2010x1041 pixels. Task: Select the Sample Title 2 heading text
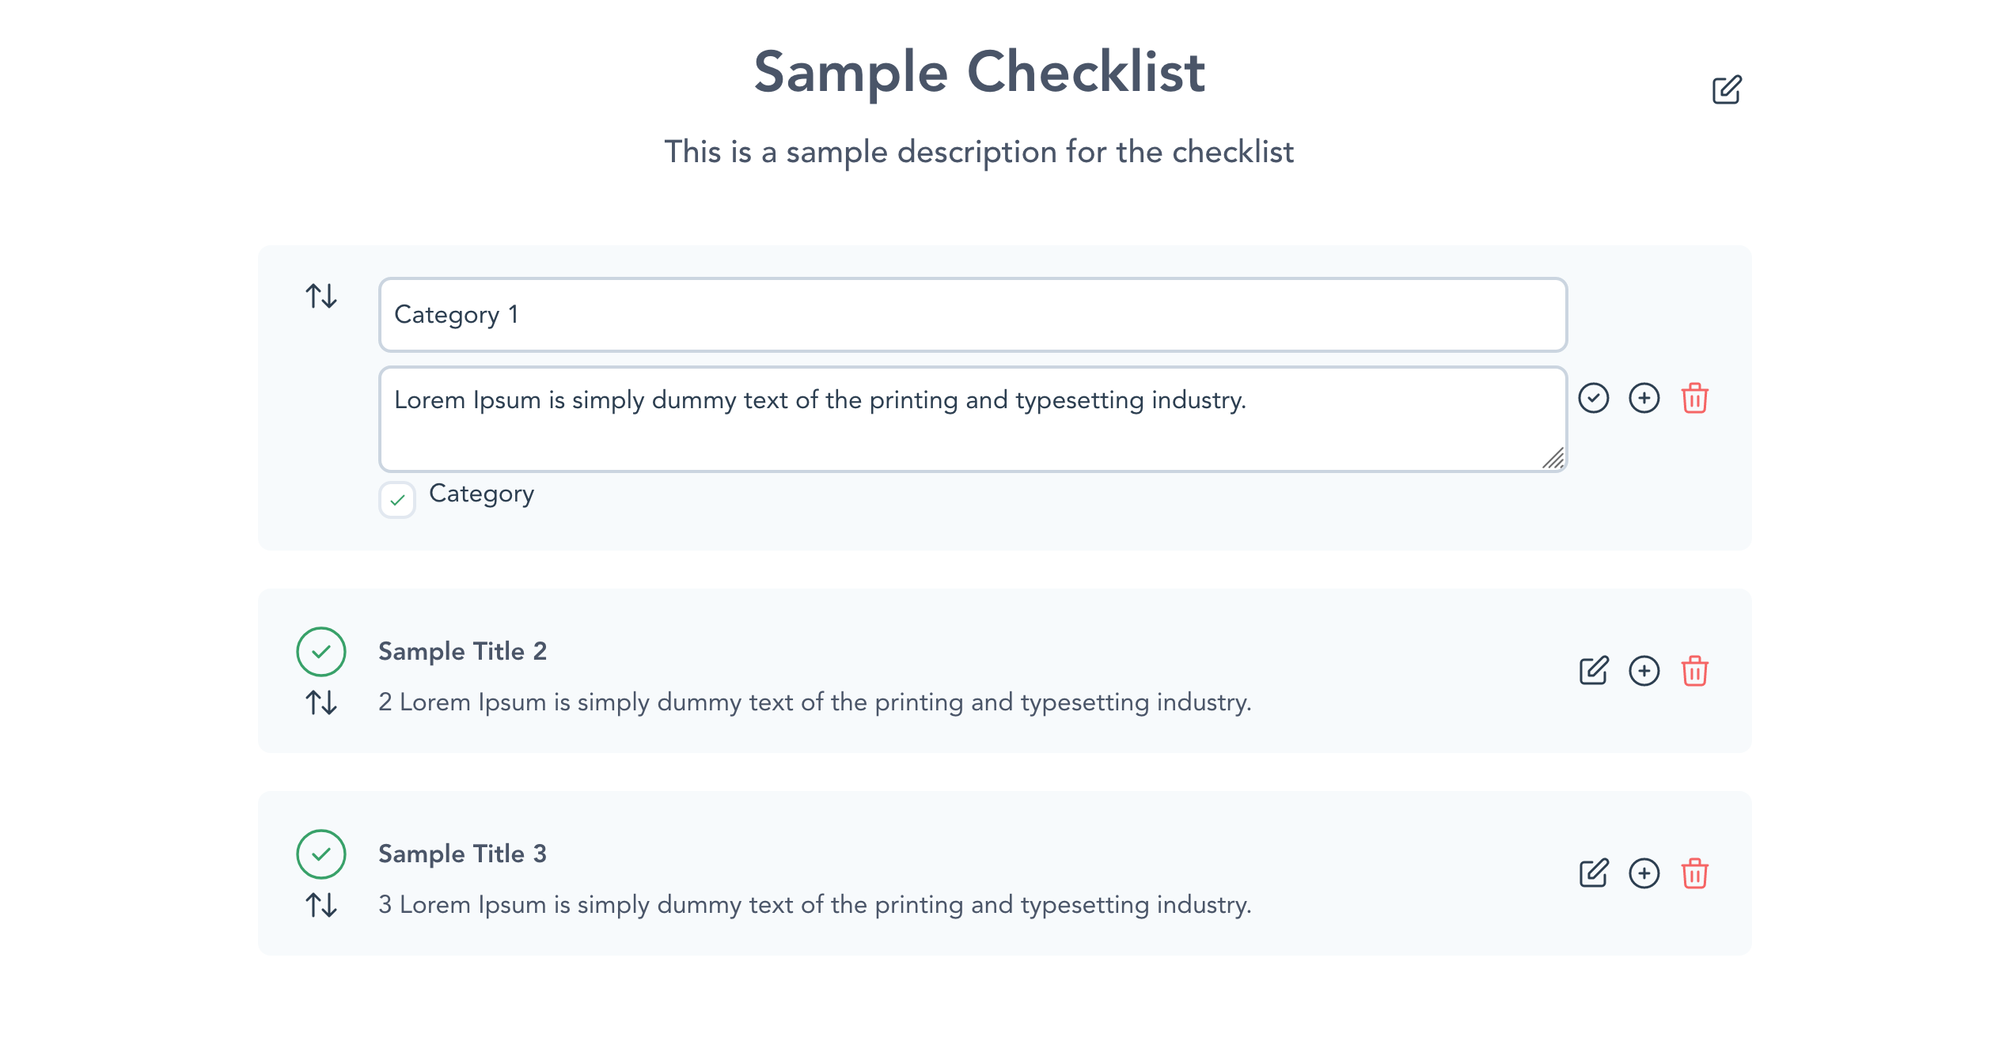[x=463, y=651]
